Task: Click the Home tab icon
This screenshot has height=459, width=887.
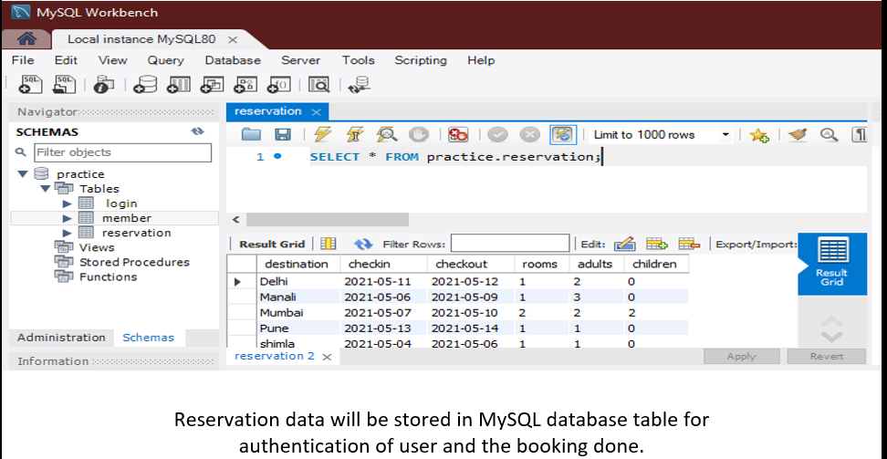Action: (x=27, y=39)
